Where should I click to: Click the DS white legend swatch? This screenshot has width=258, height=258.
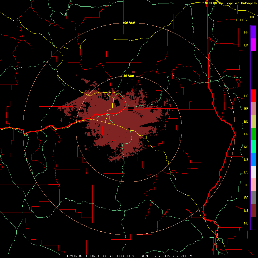253,172
